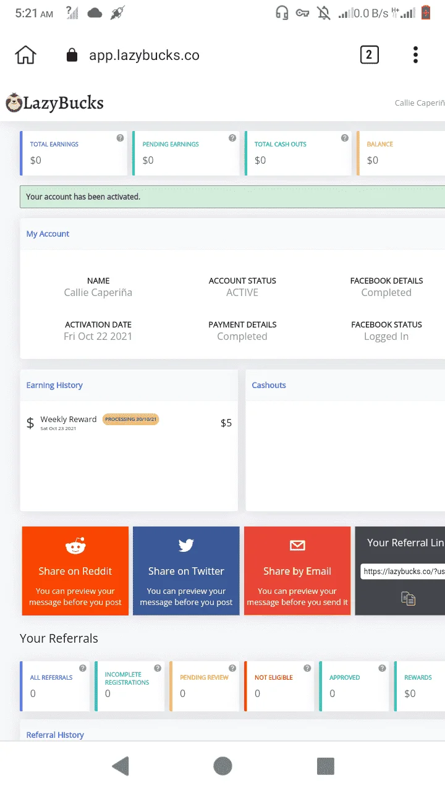445x791 pixels.
Task: Click the Reddit alien icon
Action: (x=75, y=546)
